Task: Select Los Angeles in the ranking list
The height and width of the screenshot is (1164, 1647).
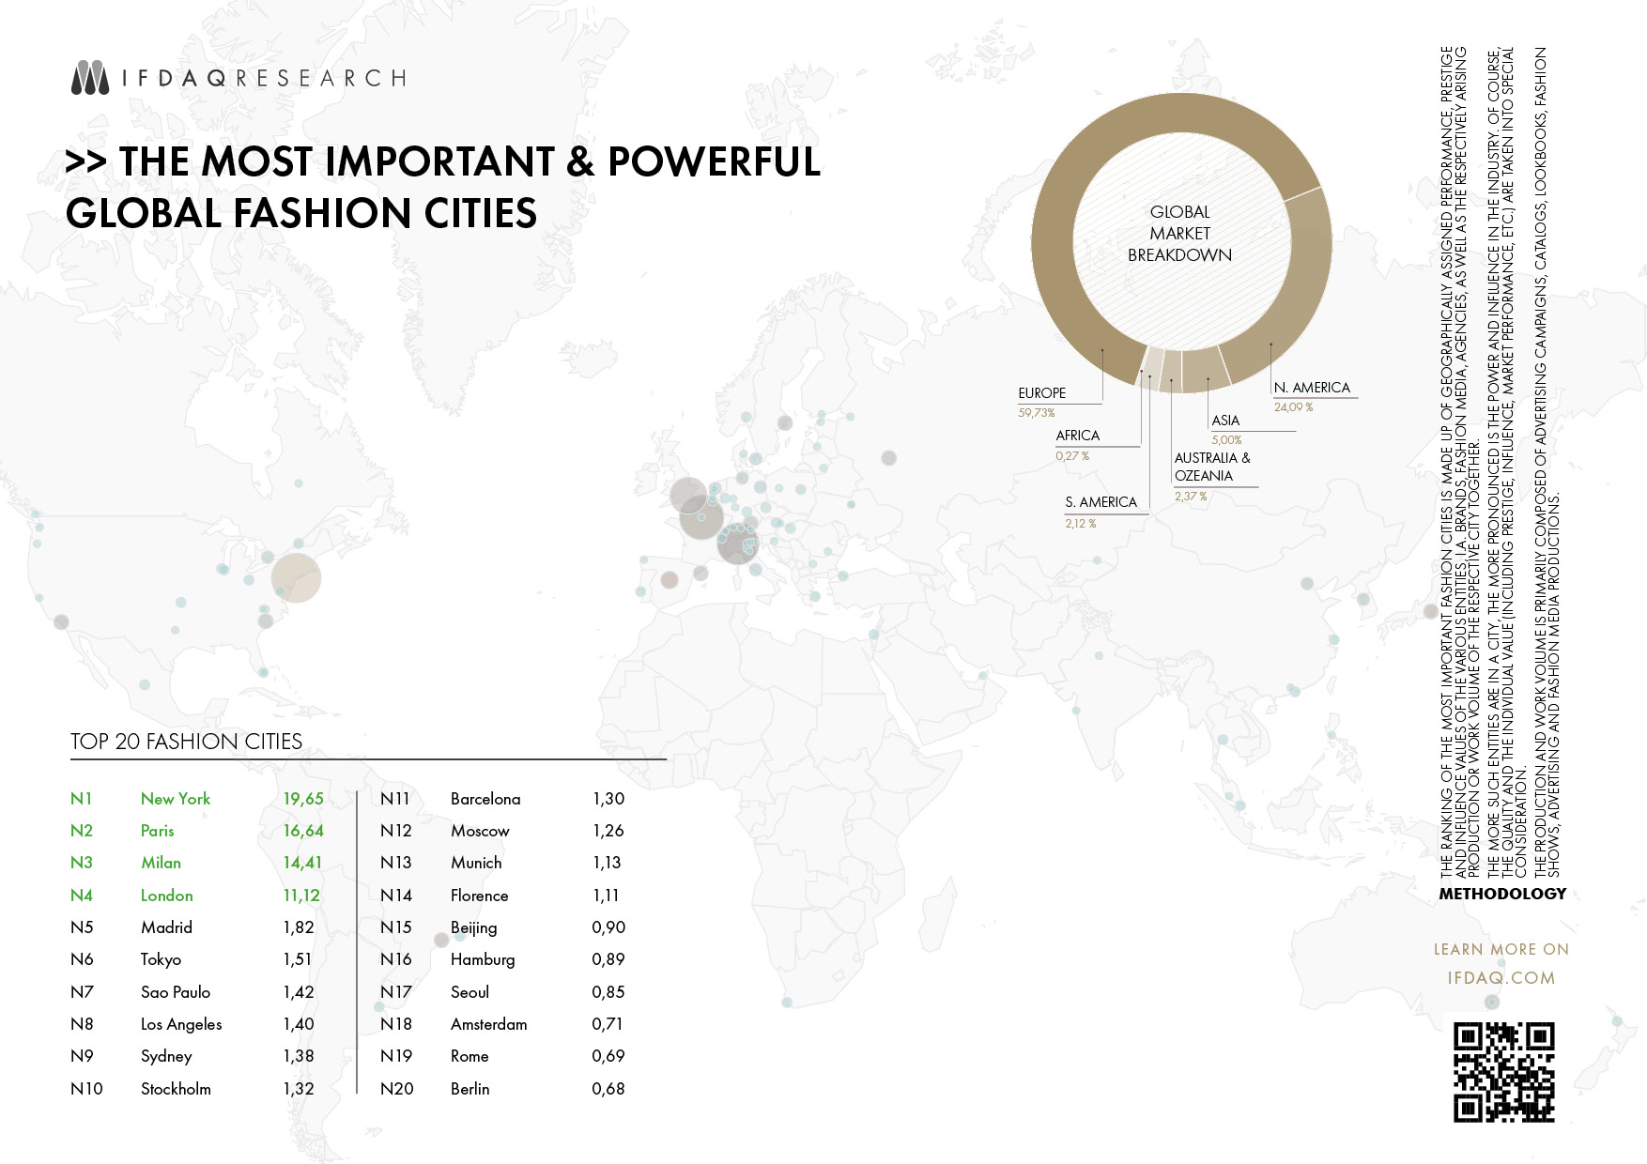Action: point(181,1024)
